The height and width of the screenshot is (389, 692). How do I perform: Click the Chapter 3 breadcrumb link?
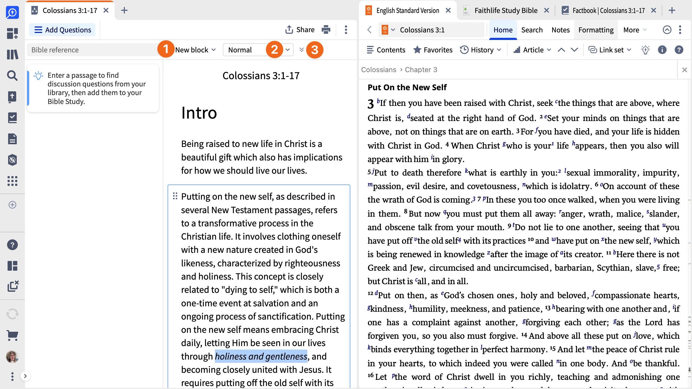421,70
